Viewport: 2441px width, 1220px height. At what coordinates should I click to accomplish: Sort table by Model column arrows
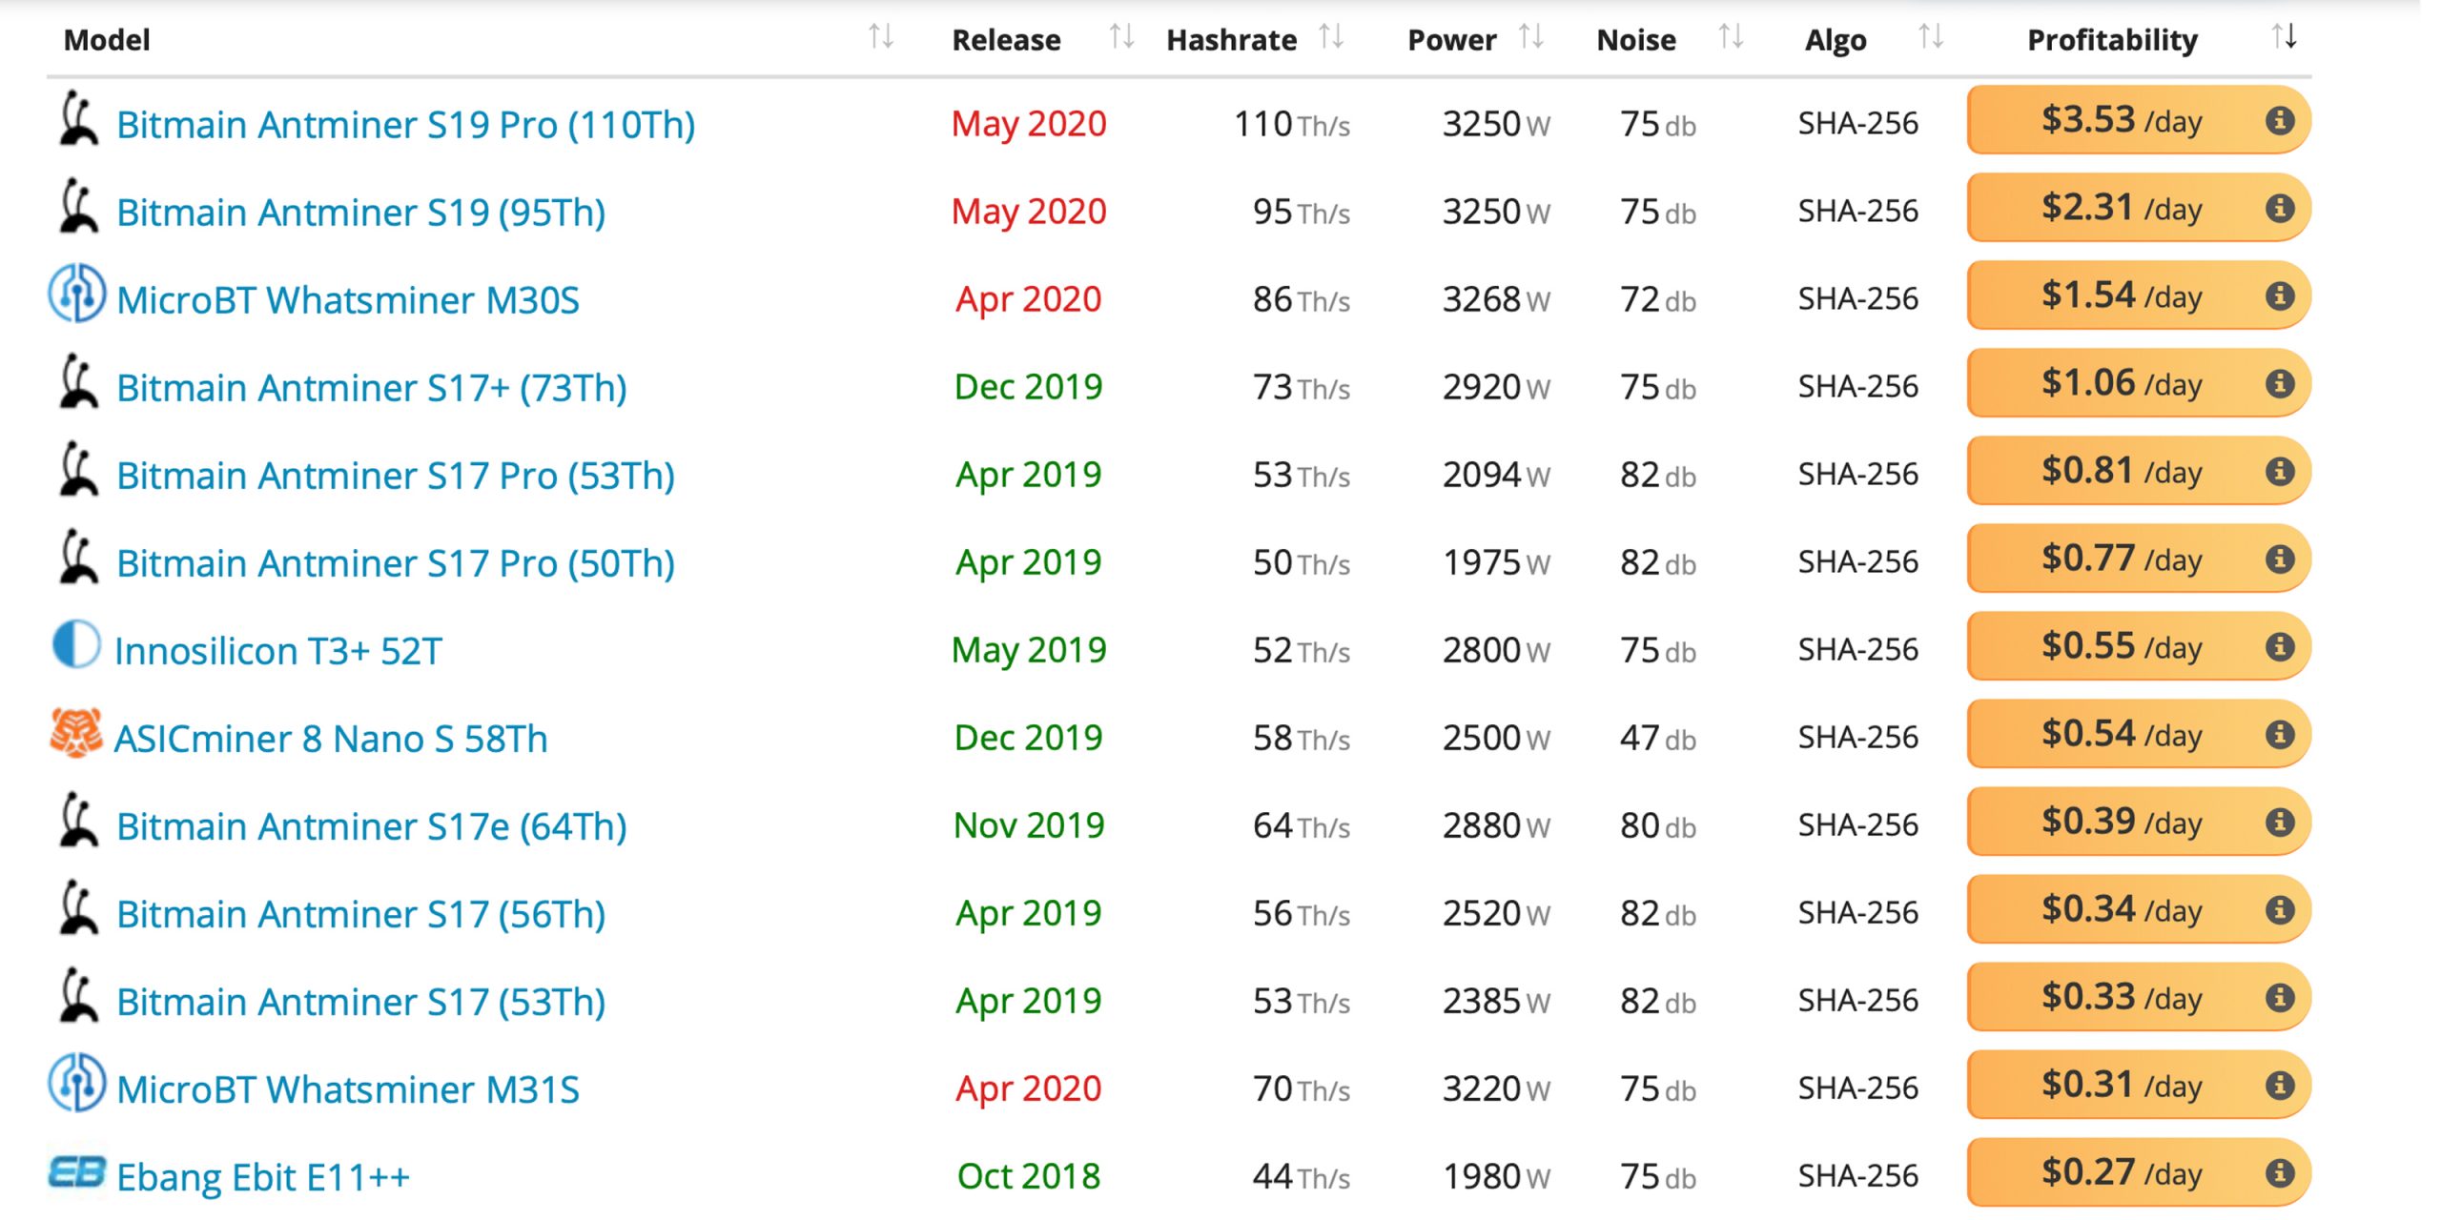point(881,37)
